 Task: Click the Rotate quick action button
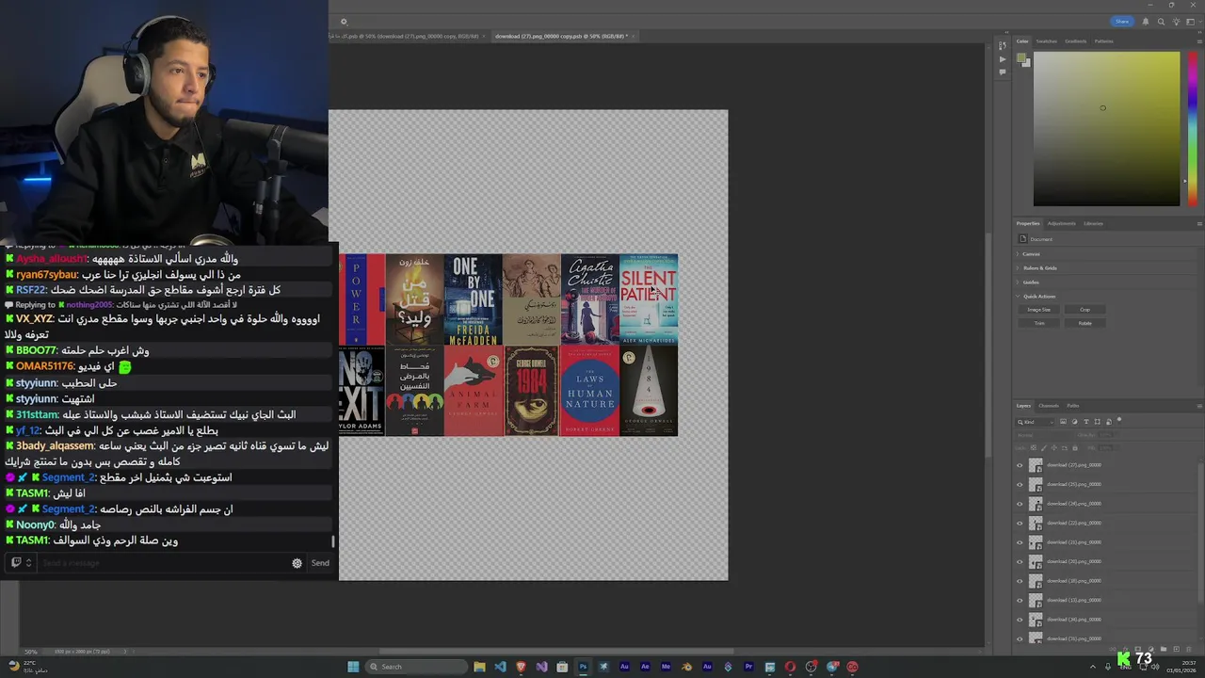(1084, 323)
